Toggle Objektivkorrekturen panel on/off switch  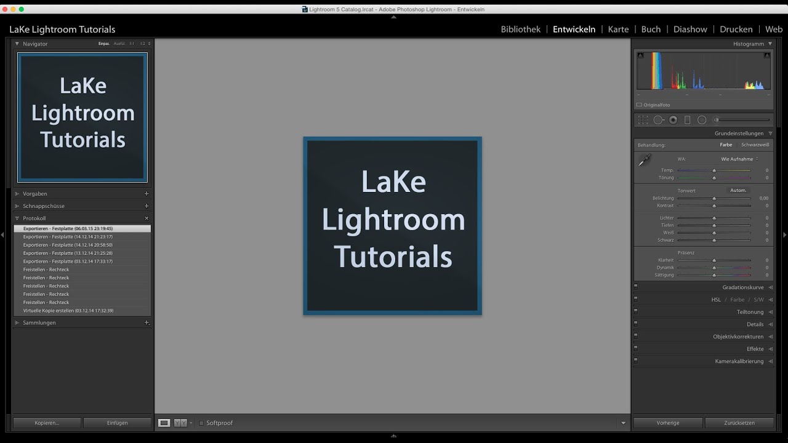coord(636,335)
